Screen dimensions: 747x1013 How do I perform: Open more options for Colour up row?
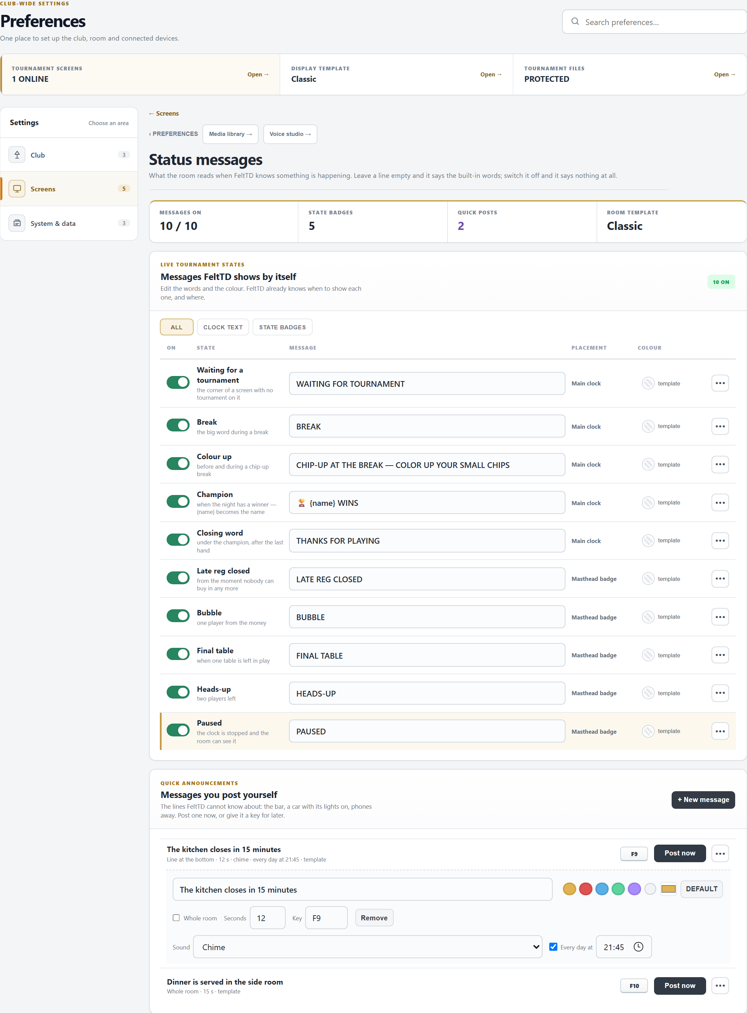pyautogui.click(x=720, y=465)
